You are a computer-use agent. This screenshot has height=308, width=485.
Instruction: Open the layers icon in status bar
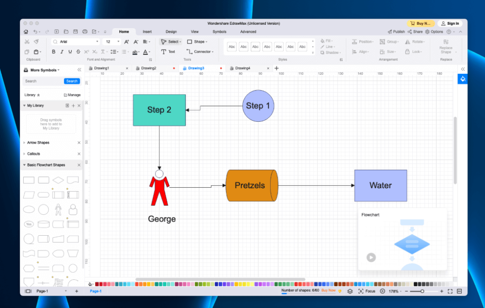click(x=349, y=291)
